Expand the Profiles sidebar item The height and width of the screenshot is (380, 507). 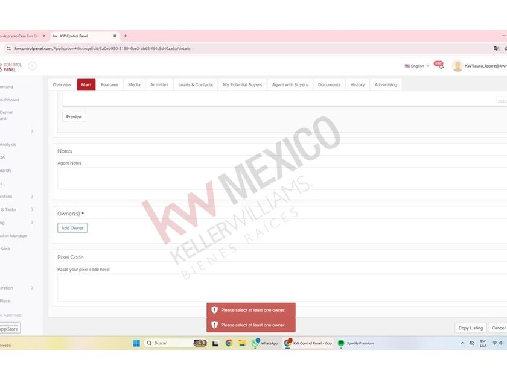(33, 197)
